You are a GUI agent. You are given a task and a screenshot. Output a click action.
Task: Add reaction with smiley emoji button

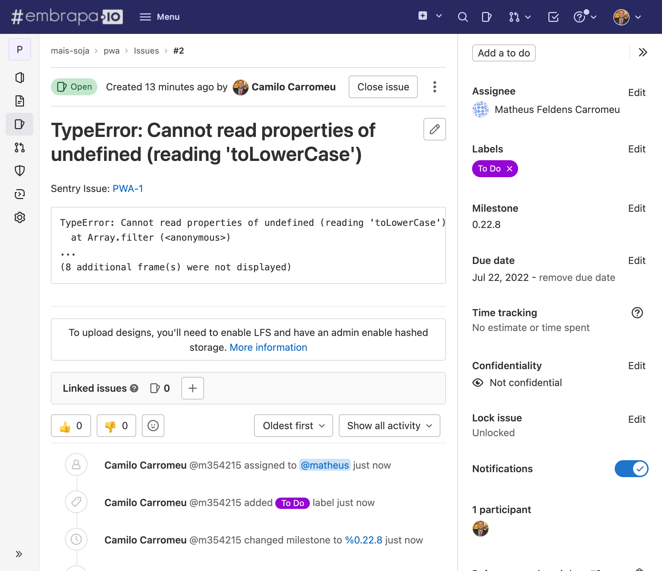tap(153, 426)
